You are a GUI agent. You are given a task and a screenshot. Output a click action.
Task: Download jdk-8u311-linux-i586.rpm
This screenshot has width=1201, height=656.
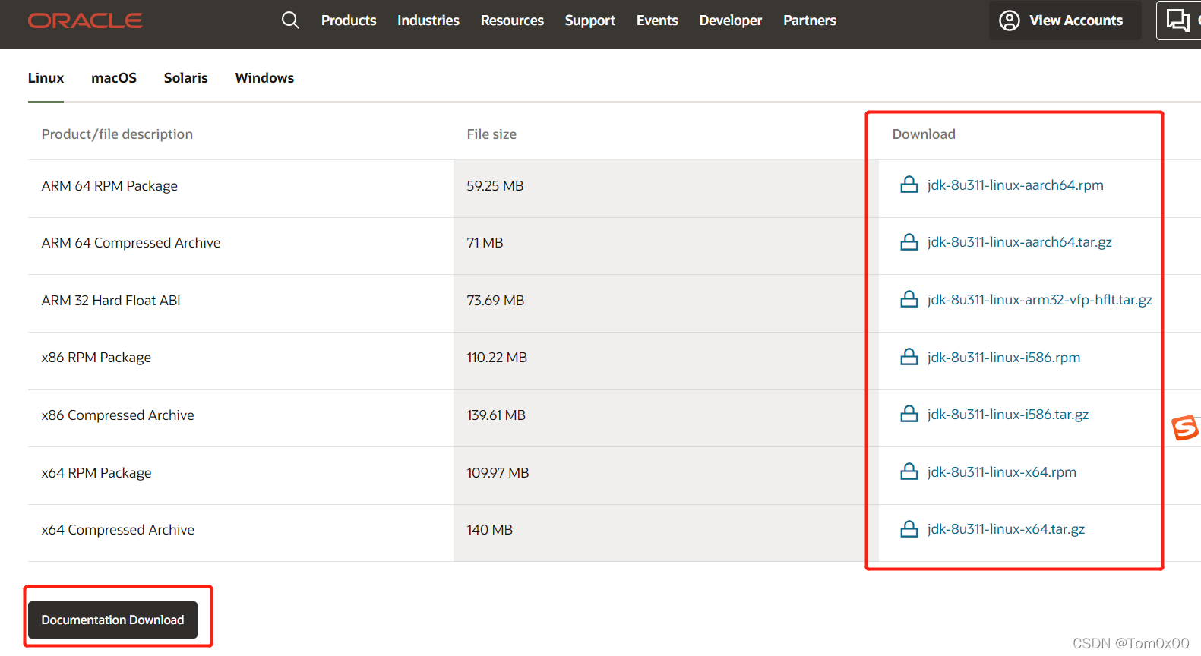[x=1003, y=358]
